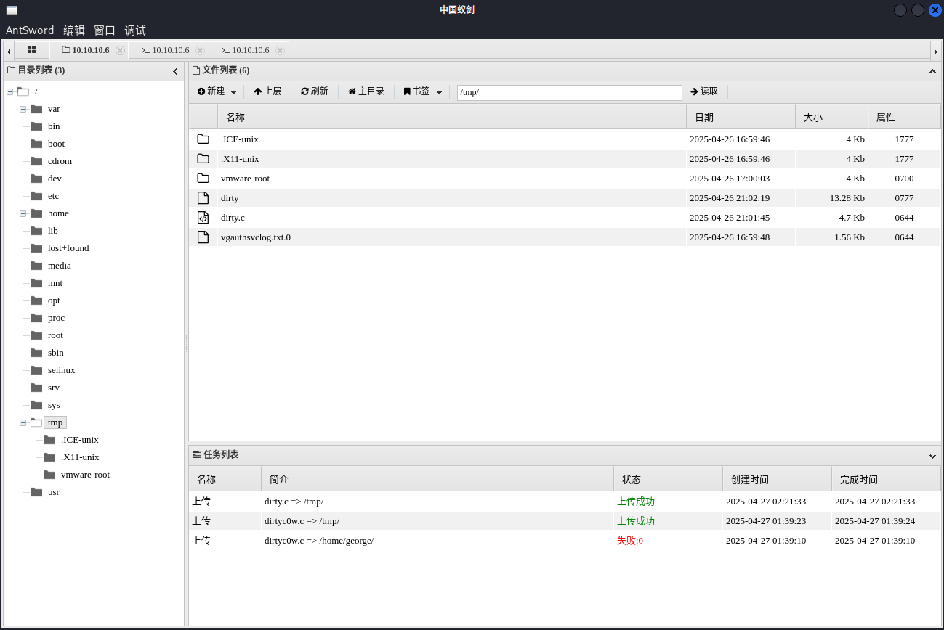The width and height of the screenshot is (944, 630).
Task: Click the window menu icon in title bar
Action: click(12, 9)
